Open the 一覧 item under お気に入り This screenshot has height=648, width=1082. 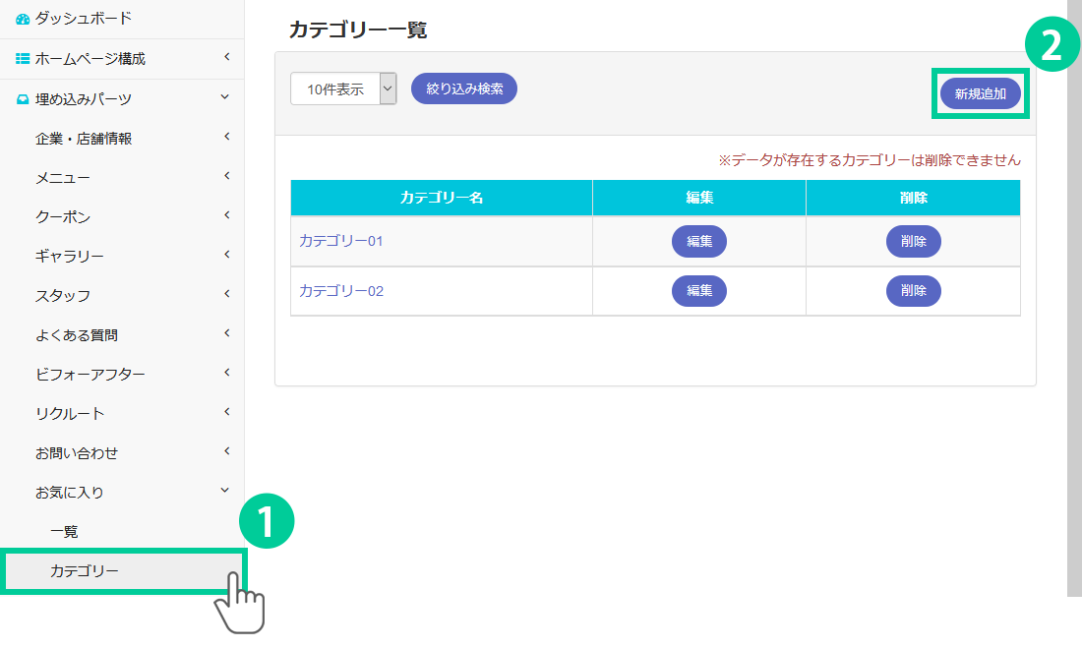[65, 532]
